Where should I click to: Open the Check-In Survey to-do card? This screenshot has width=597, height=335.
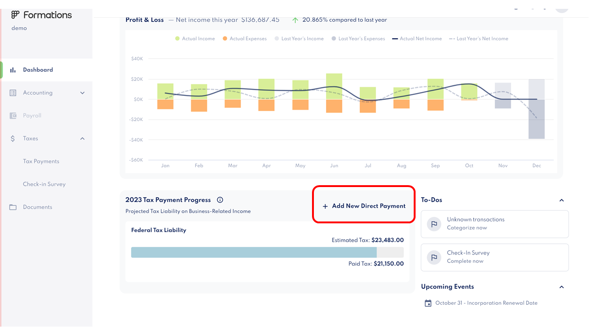495,257
